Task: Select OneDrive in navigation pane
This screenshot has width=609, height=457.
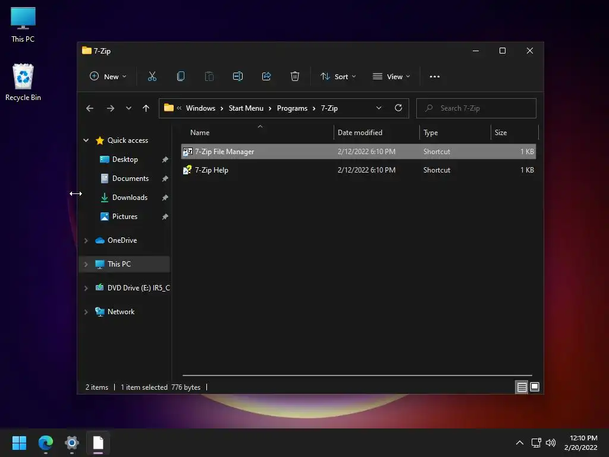Action: pos(122,240)
